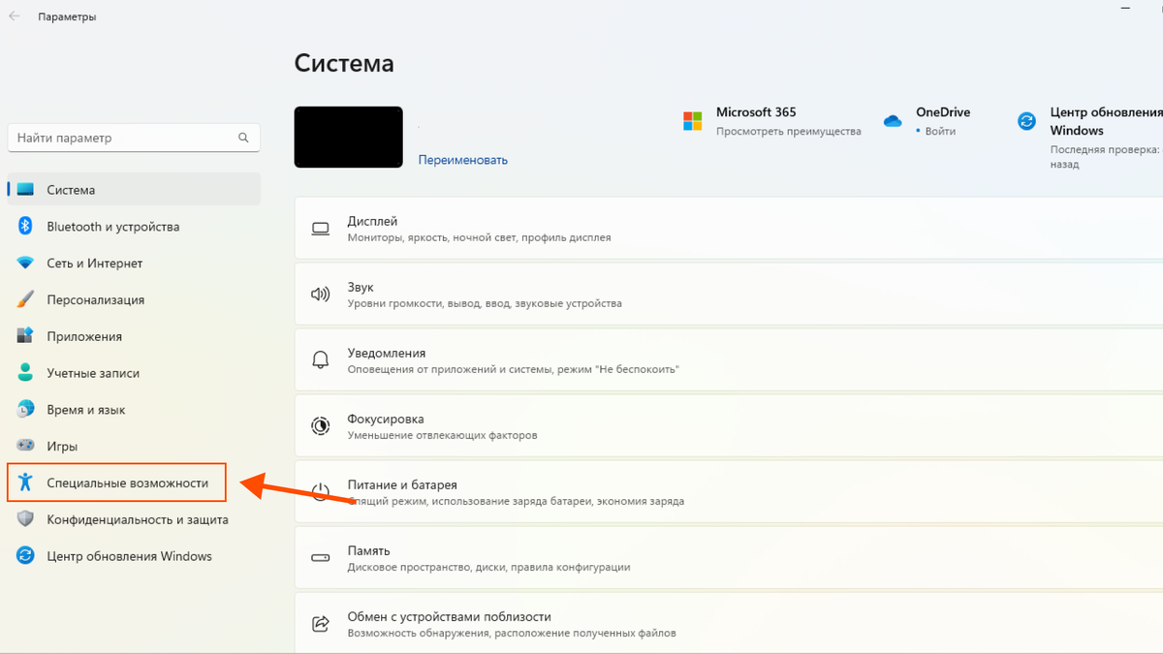This screenshot has width=1163, height=654.
Task: Click the OneDrive cloud icon
Action: click(893, 121)
